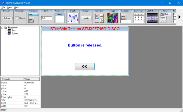183x112 pixels.
Task: Add a Listbox widget from the palette
Action: [x=126, y=17]
